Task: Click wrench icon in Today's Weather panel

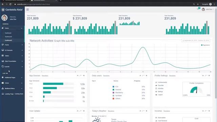Action: pyautogui.click(x=143, y=111)
